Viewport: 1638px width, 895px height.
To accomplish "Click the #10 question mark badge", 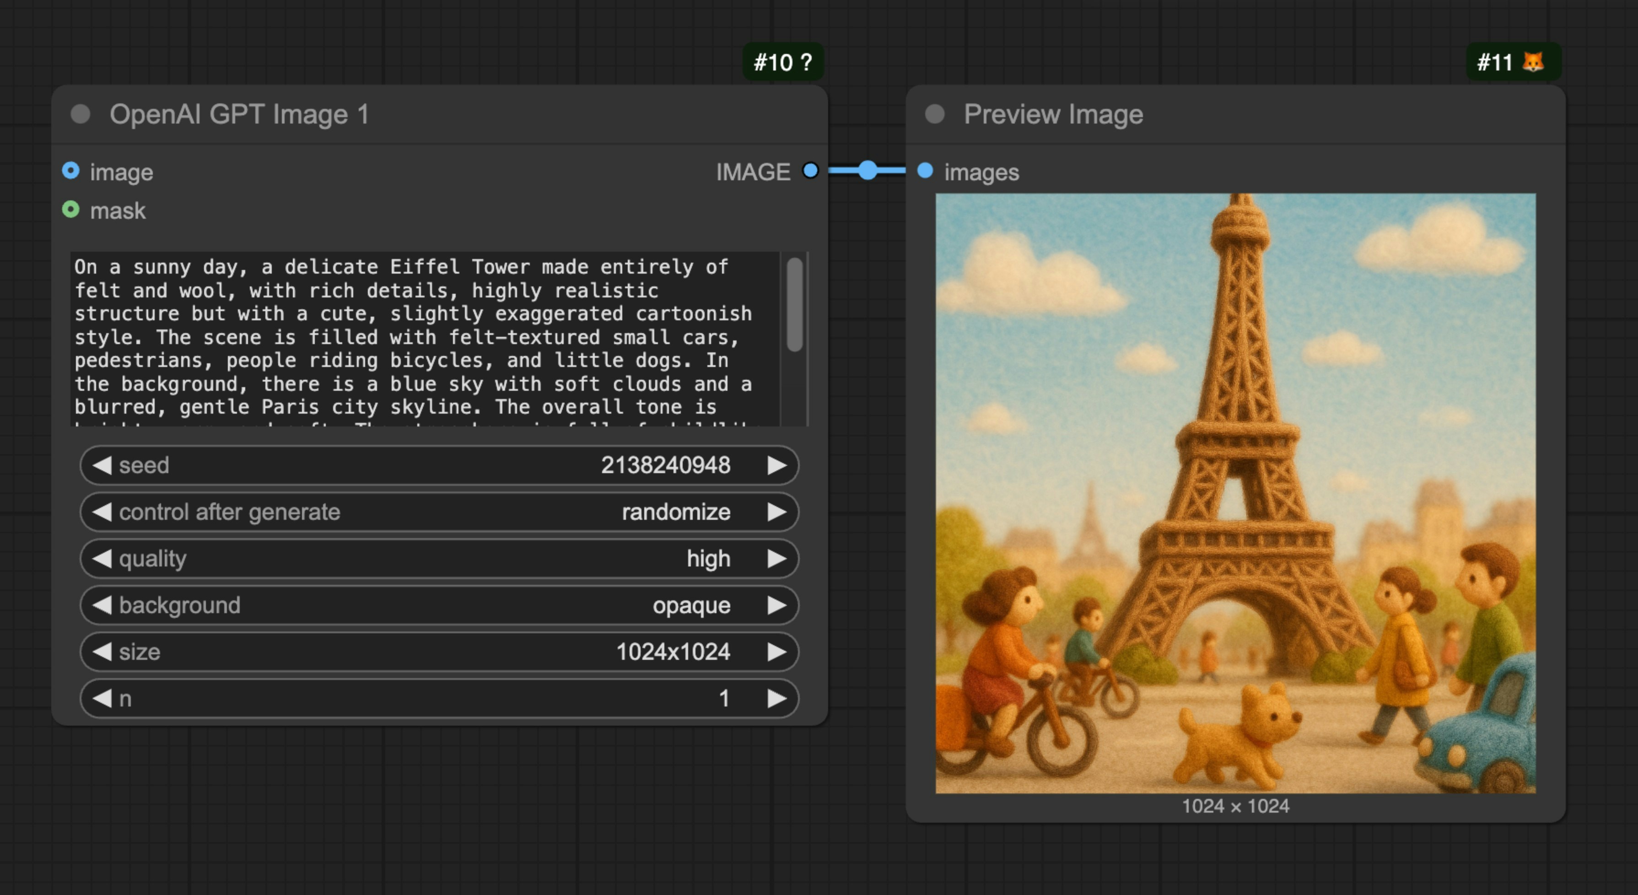I will [x=783, y=62].
